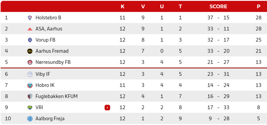267x125 pixels.
Task: Open the Fuglebakken KFUM team link
Action: click(x=56, y=97)
